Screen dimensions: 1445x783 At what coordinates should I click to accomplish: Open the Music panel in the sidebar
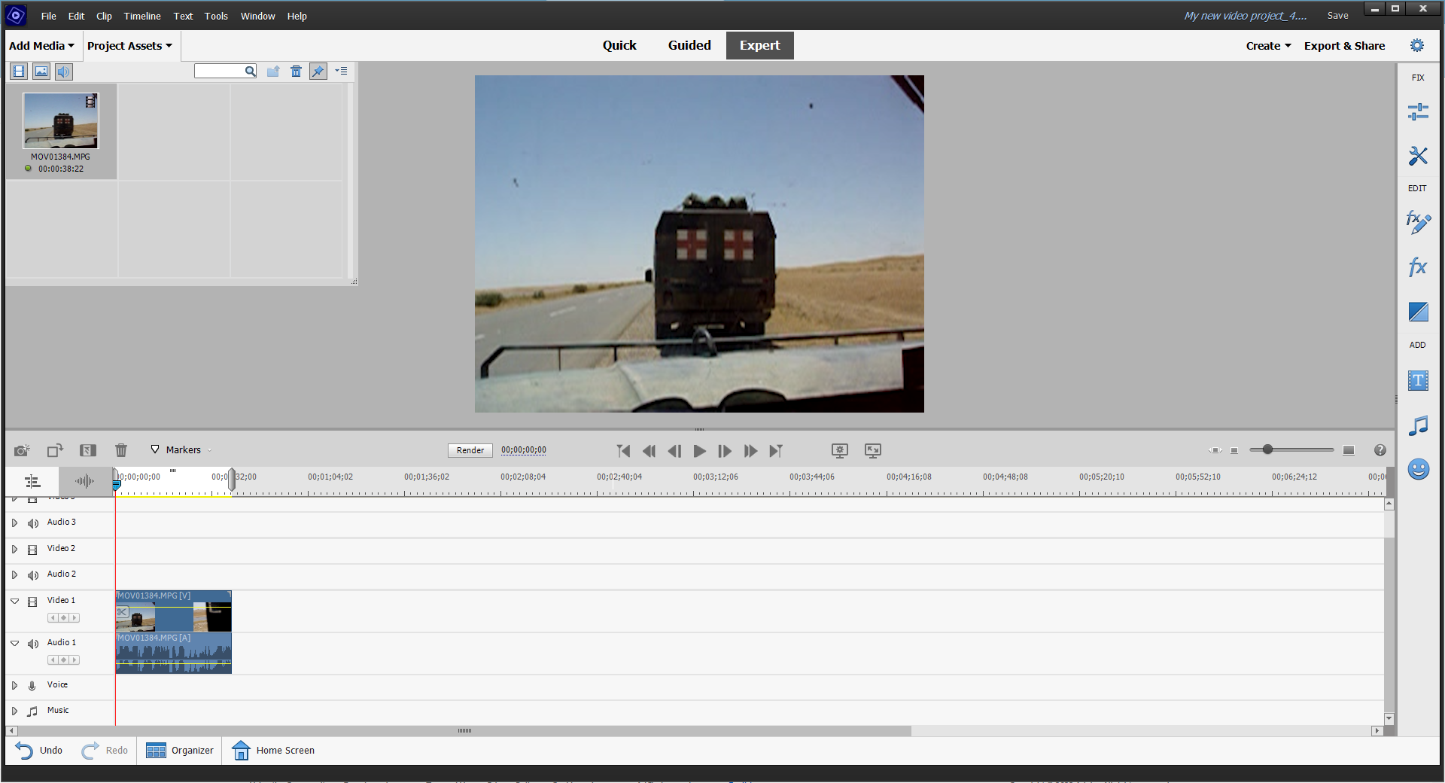pyautogui.click(x=1418, y=425)
